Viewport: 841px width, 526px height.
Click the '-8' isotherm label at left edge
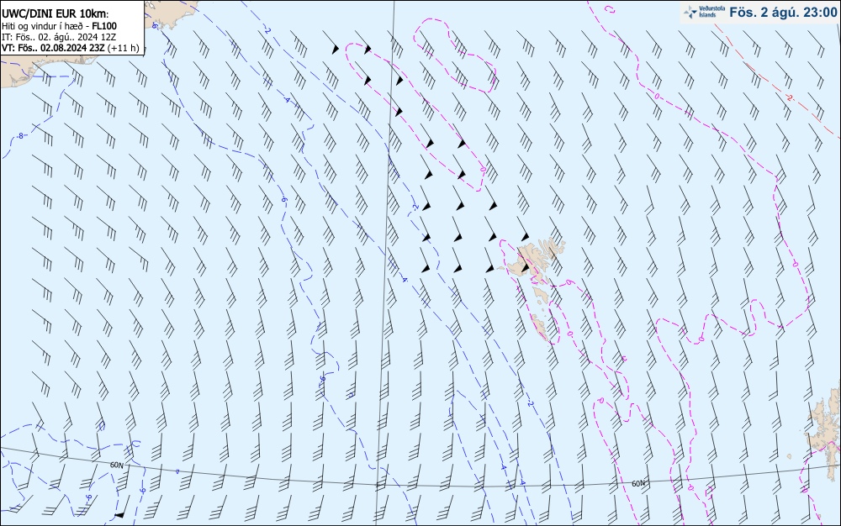coord(21,136)
